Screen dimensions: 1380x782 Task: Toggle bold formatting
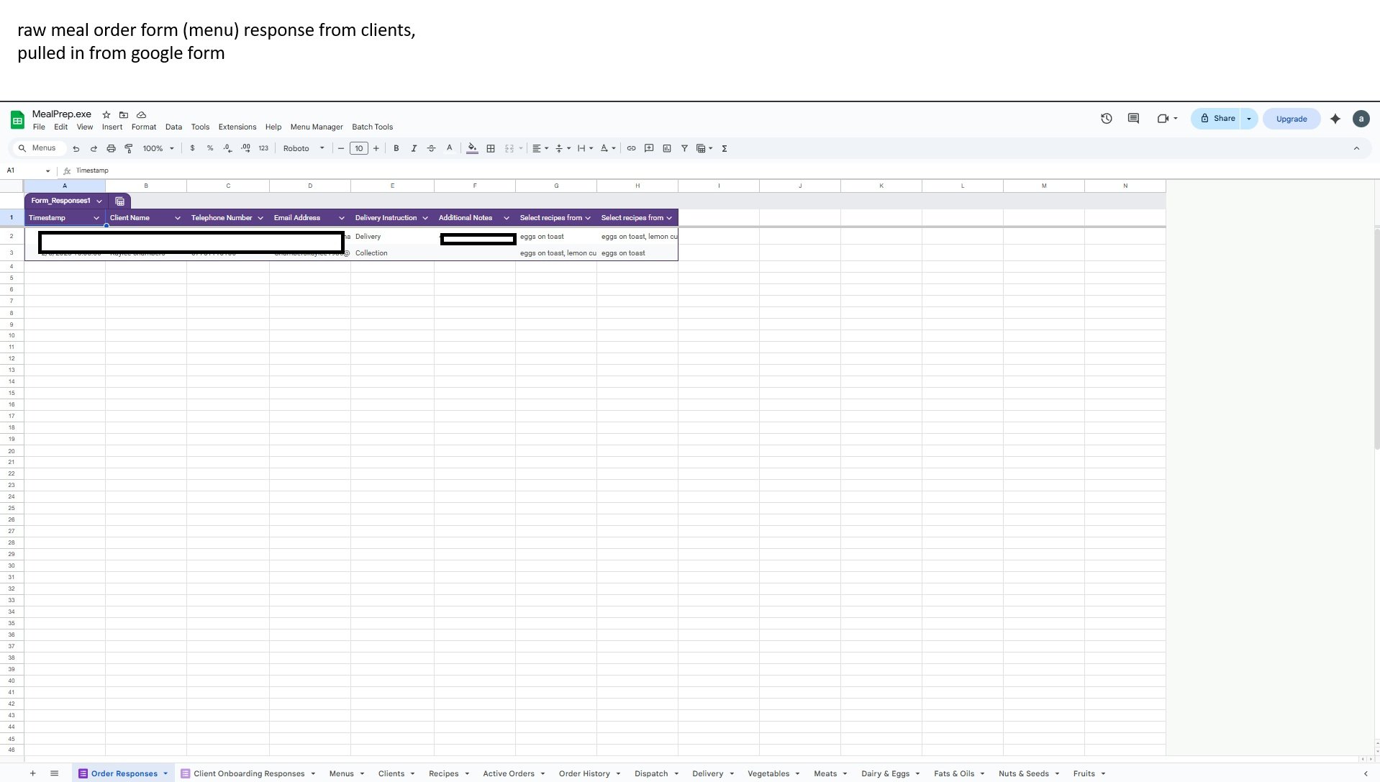[x=396, y=148]
